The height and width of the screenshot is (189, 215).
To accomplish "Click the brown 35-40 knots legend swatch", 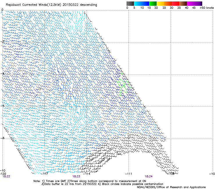I will (183, 3).
